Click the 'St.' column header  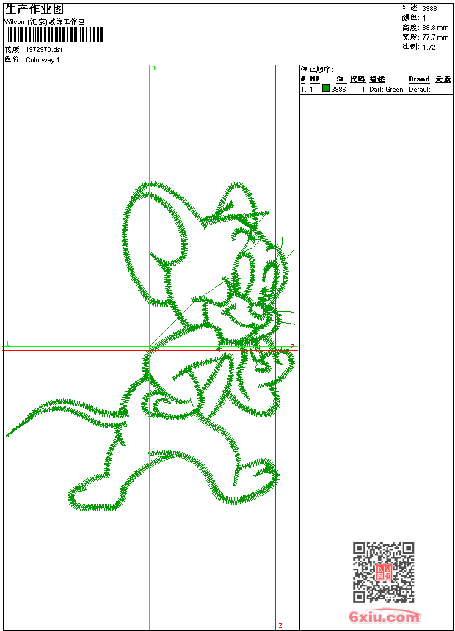341,79
